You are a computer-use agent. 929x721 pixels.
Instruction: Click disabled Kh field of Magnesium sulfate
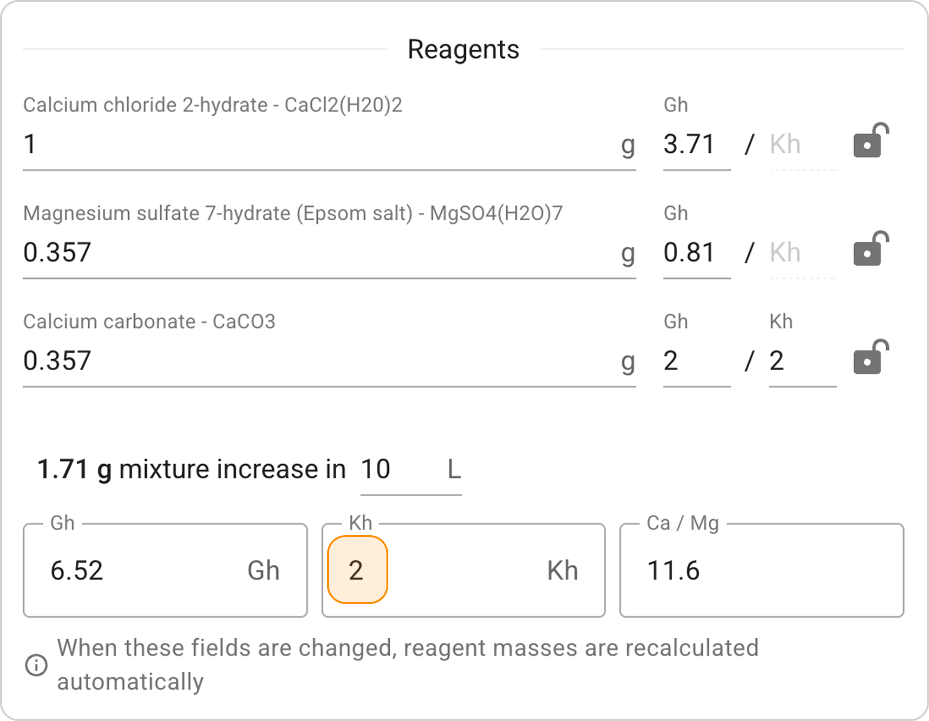[x=801, y=252]
